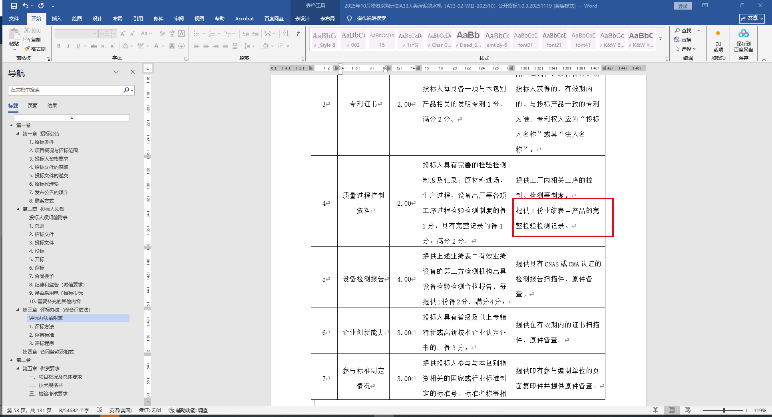
Task: Add a character border
Action: pos(181,34)
